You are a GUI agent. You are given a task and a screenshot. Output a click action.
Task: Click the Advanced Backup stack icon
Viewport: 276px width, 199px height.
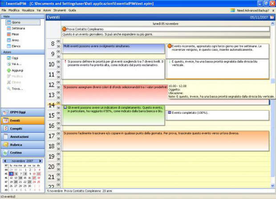[233, 10]
